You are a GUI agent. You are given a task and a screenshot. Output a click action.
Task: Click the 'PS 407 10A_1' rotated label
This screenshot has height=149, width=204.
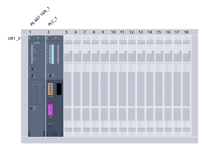(x=40, y=16)
